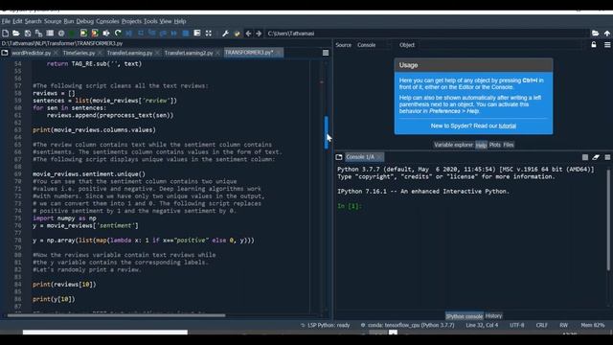Go back with the left arrow icon
This screenshot has height=345, width=613.
pos(248,34)
